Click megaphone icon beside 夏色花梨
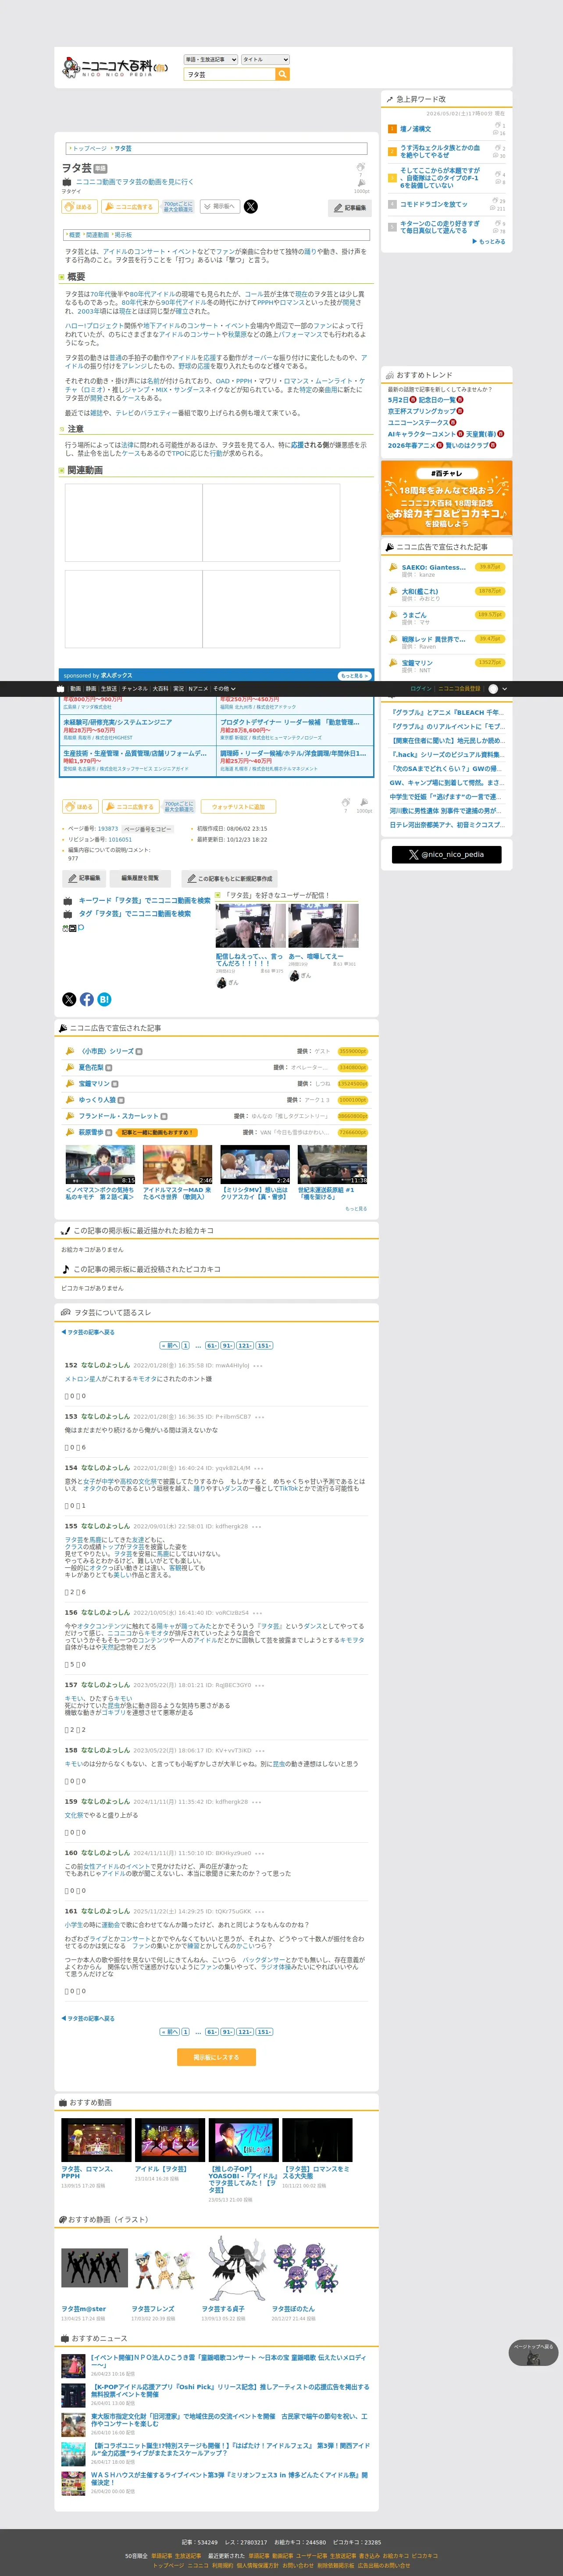Screen dimensions: 563x2576 pos(70,1067)
